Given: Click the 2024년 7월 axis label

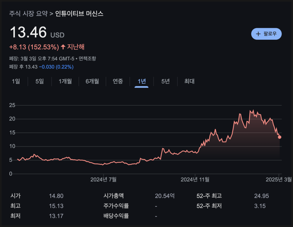Looking at the screenshot, I should [103, 179].
